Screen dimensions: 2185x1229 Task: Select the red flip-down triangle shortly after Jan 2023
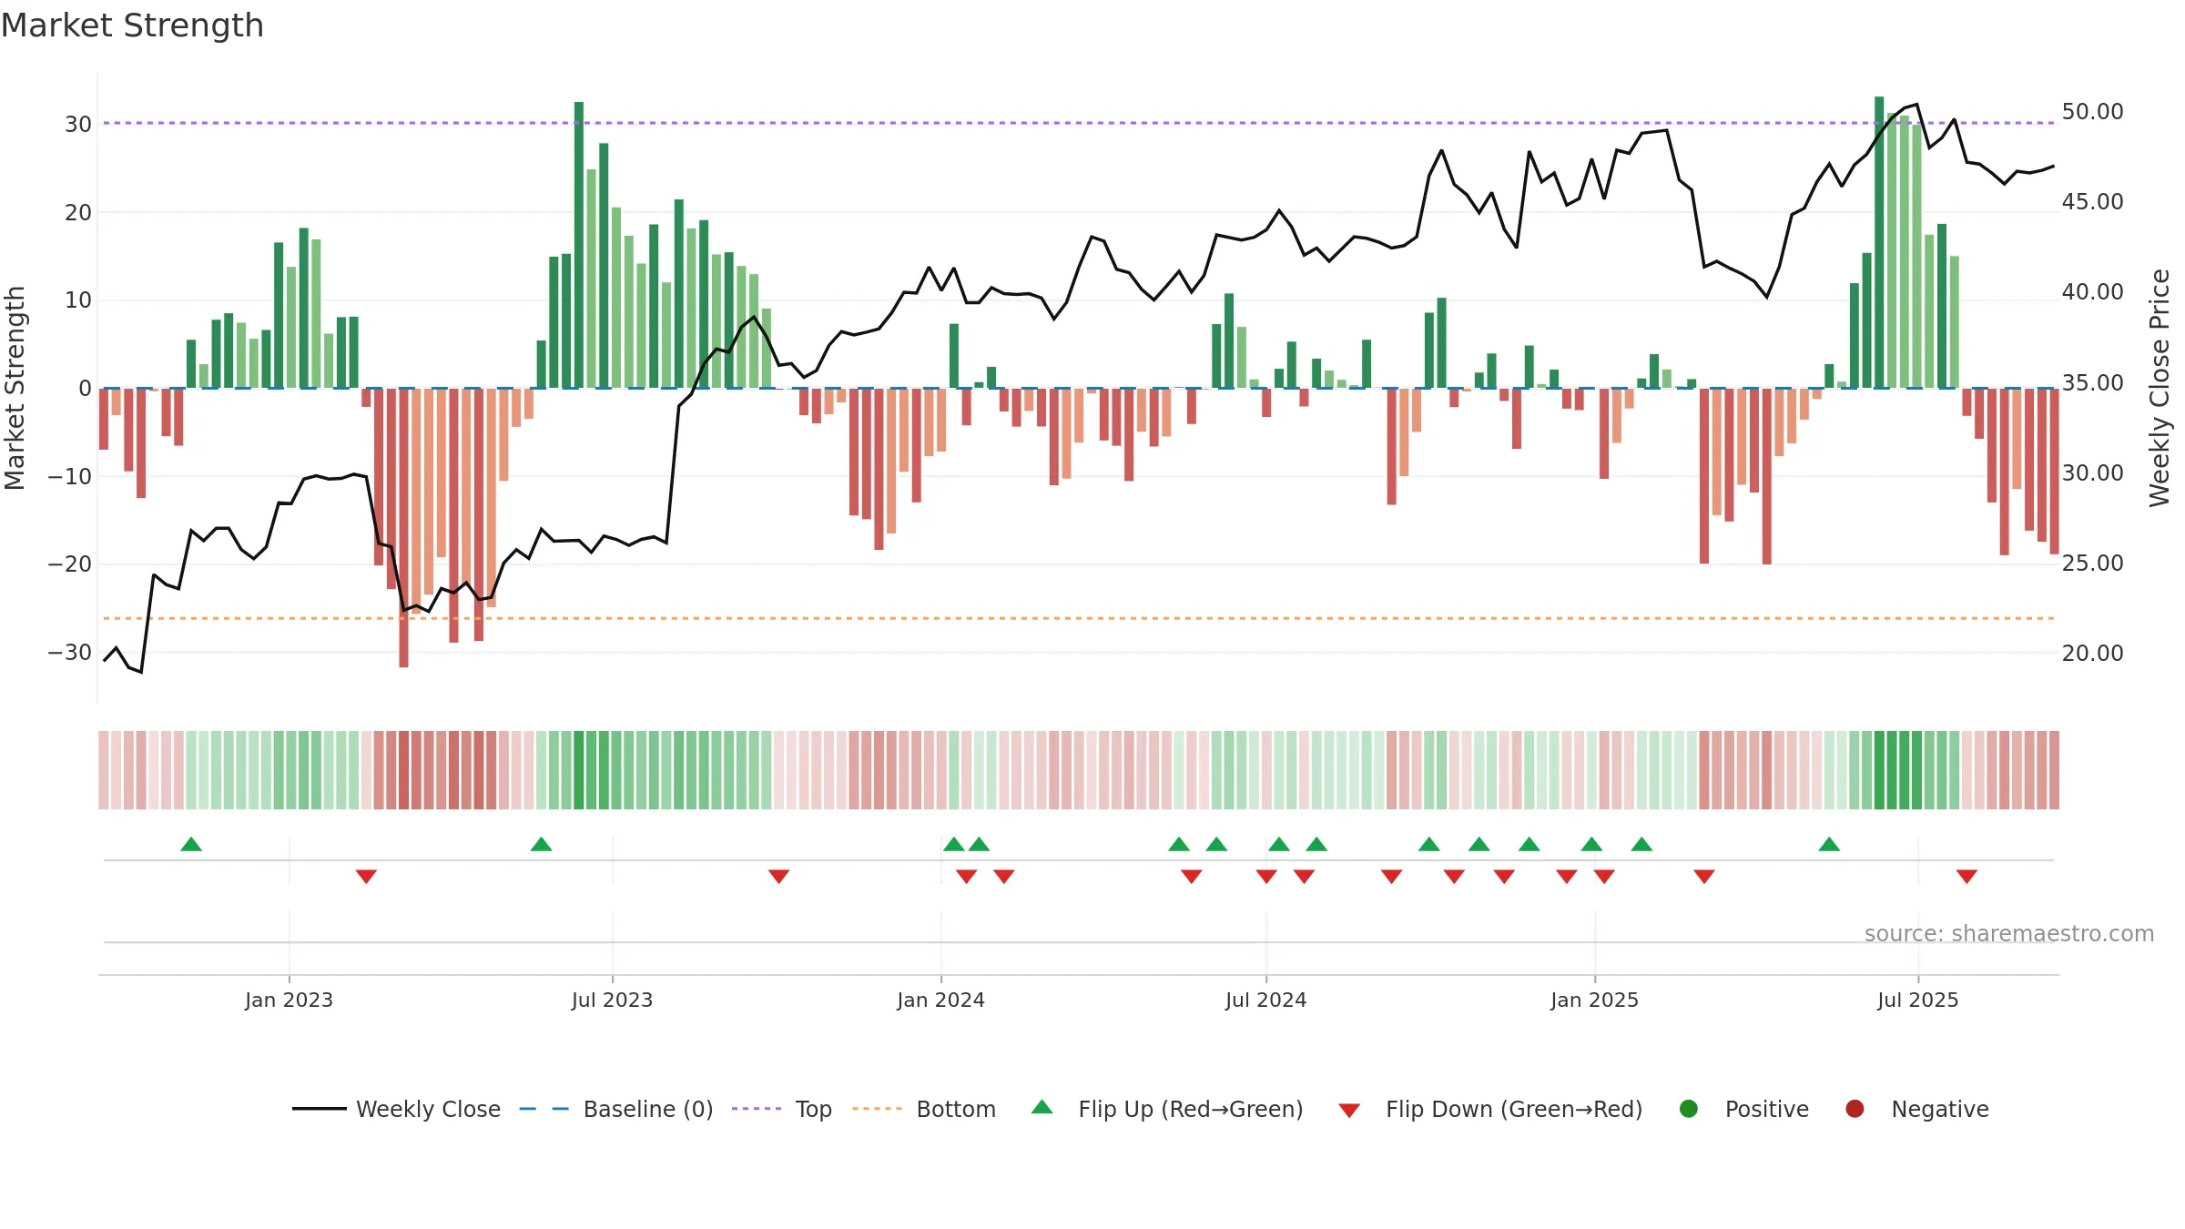point(366,877)
